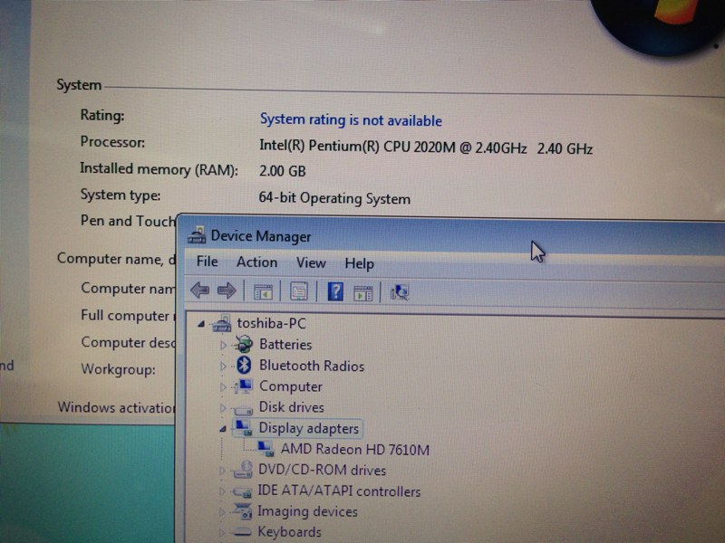The image size is (725, 543).
Task: Click the System rating is not available link
Action: pyautogui.click(x=349, y=120)
